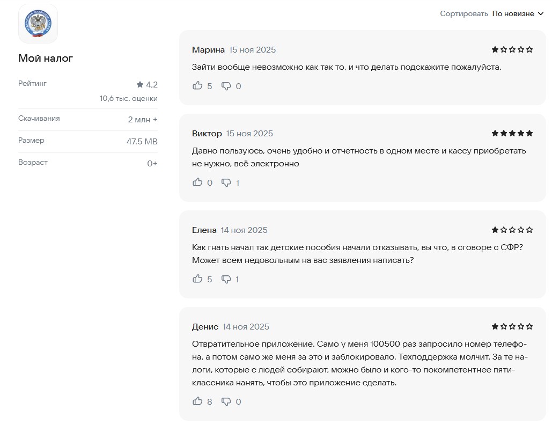Click reviewer name Марина

(x=208, y=50)
